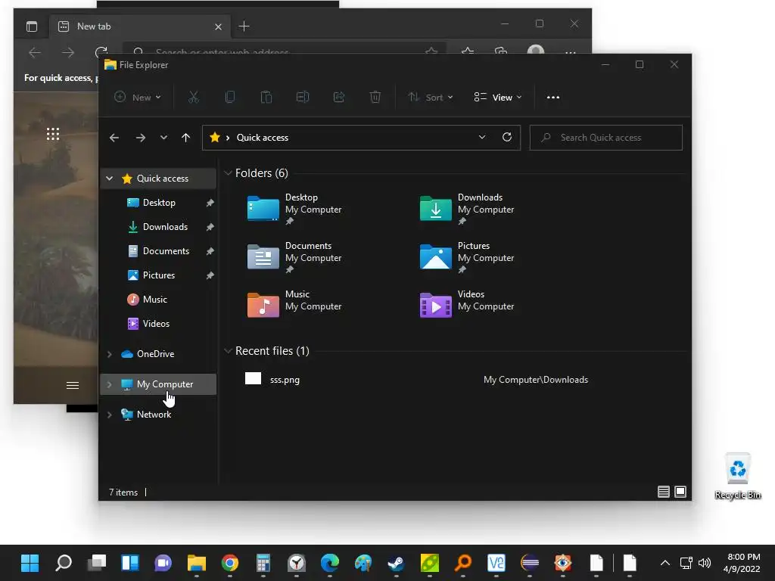Go up one level with the up arrow
The height and width of the screenshot is (581, 775).
186,138
